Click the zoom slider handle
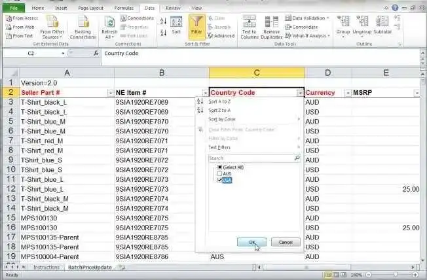Viewport: 427px width, 280px height. point(395,275)
